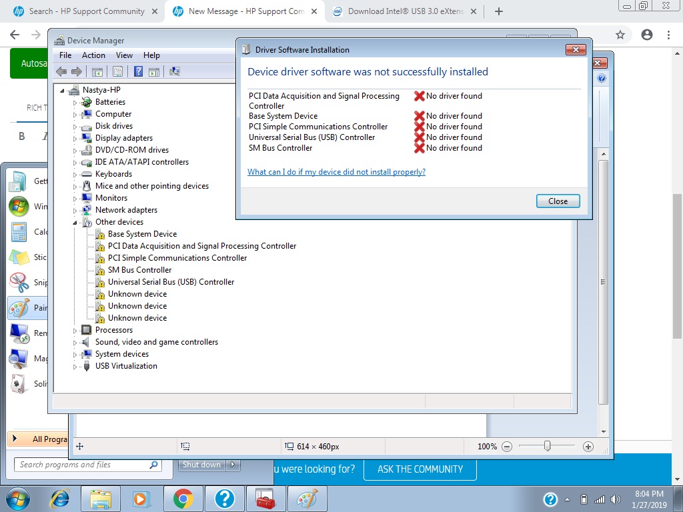Image resolution: width=683 pixels, height=512 pixels.
Task: Expand the Processors node
Action: pyautogui.click(x=75, y=329)
